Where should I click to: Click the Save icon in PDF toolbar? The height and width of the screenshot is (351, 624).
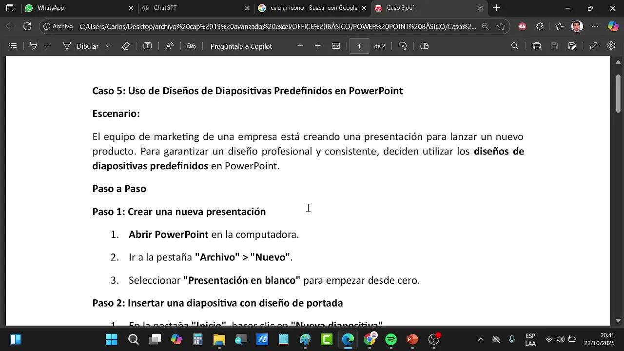pyautogui.click(x=554, y=46)
